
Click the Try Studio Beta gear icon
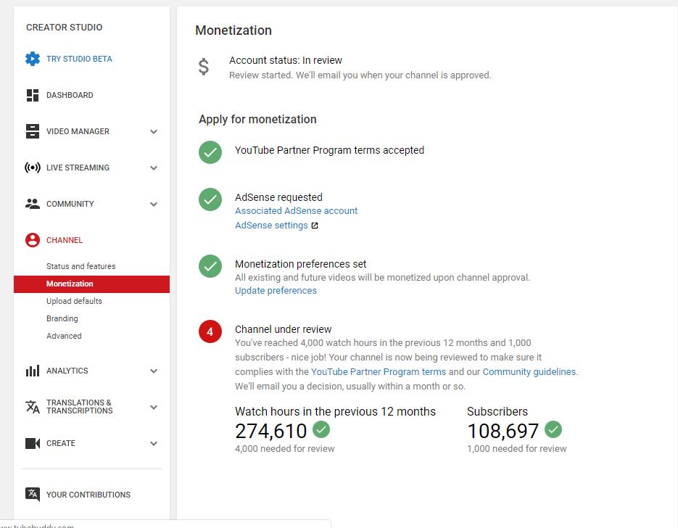click(33, 59)
